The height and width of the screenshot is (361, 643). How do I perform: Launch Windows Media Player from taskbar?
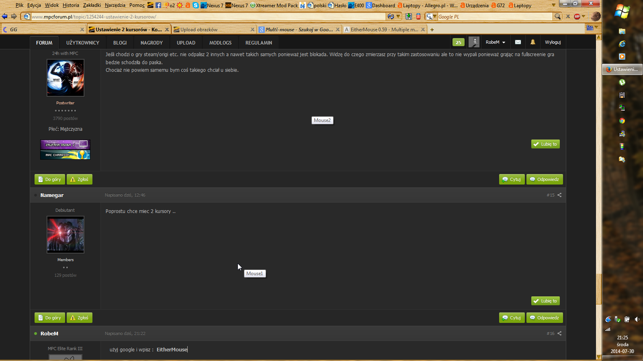[x=622, y=57]
